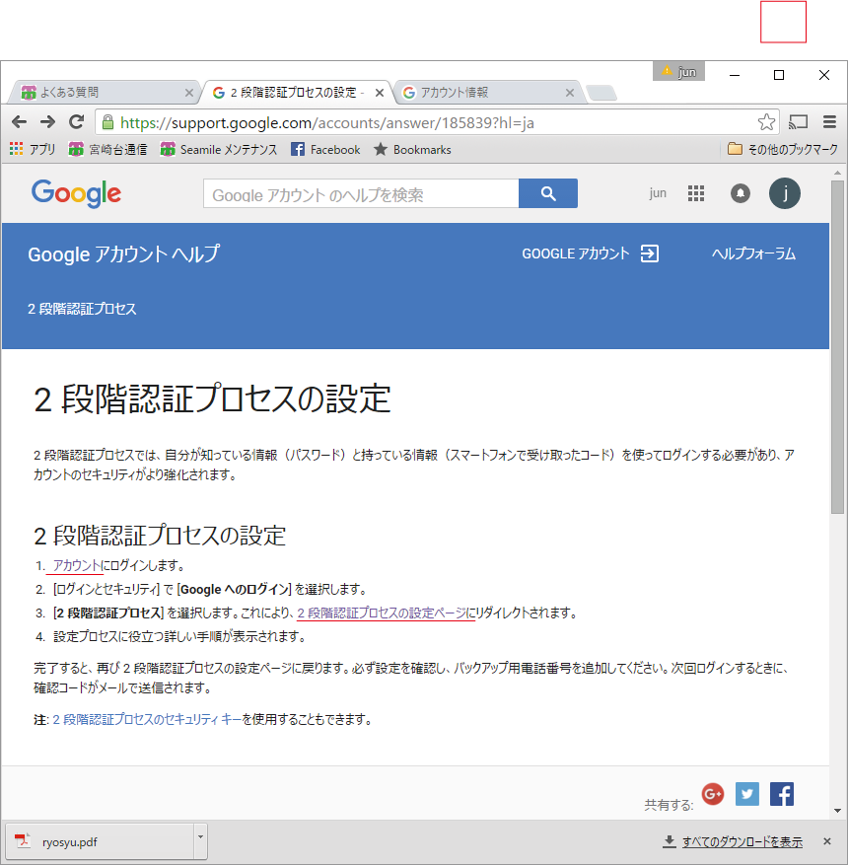Viewport: 848px width, 866px height.
Task: Share the page on Twitter
Action: click(747, 794)
